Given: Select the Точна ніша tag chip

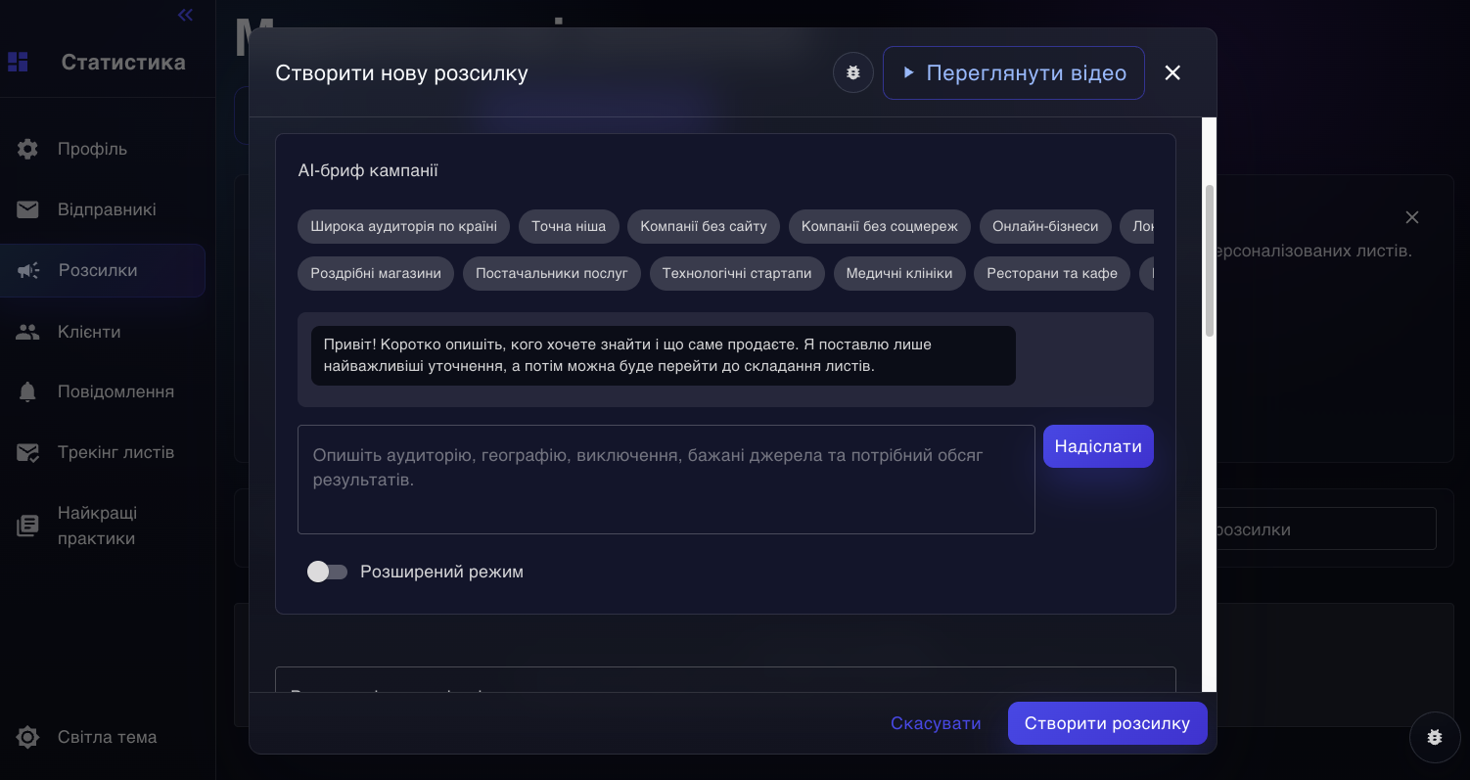Looking at the screenshot, I should point(569,226).
